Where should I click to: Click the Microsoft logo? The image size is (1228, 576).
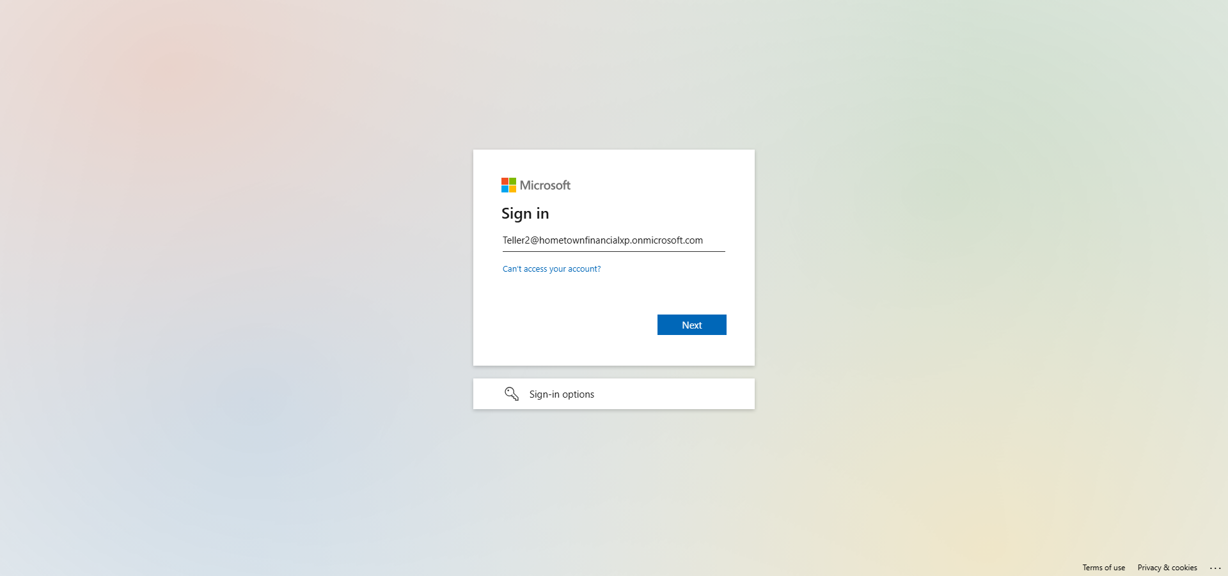[536, 185]
